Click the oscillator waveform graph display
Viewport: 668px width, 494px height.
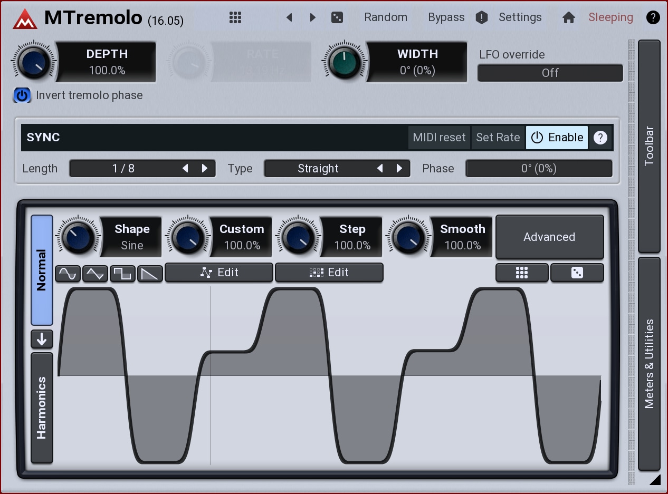coord(329,376)
